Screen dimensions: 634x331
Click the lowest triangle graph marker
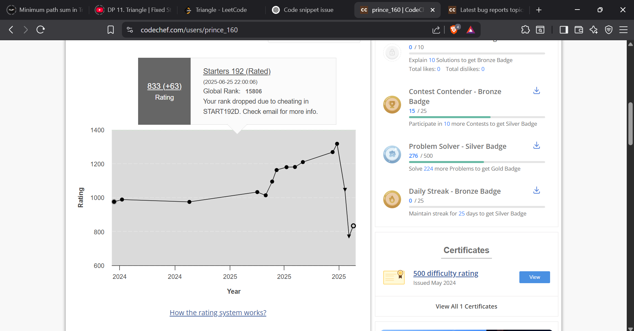coord(349,236)
